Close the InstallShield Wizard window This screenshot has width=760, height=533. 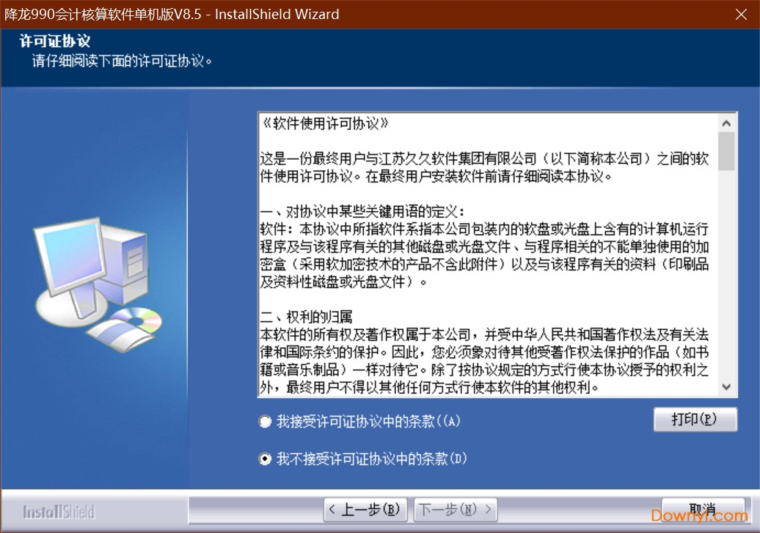point(742,14)
